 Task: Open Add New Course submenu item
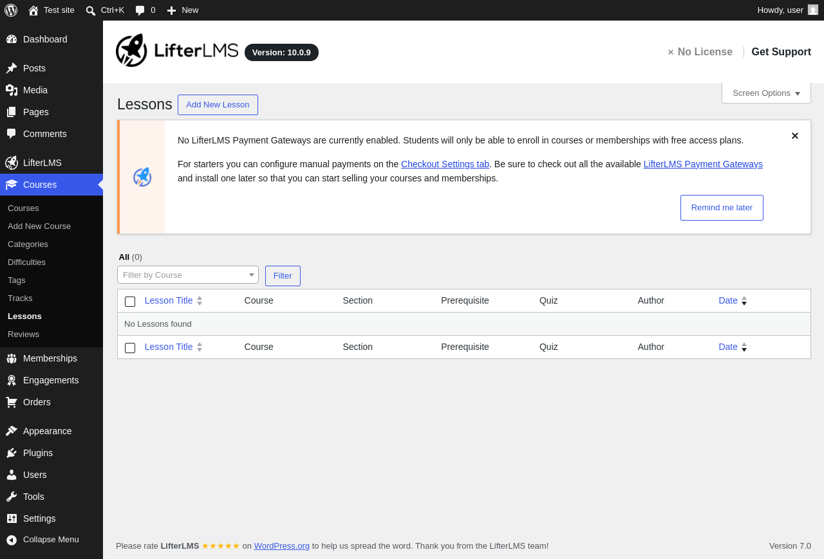pyautogui.click(x=39, y=226)
